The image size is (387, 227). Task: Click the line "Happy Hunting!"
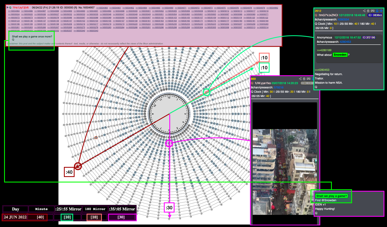[325, 209]
